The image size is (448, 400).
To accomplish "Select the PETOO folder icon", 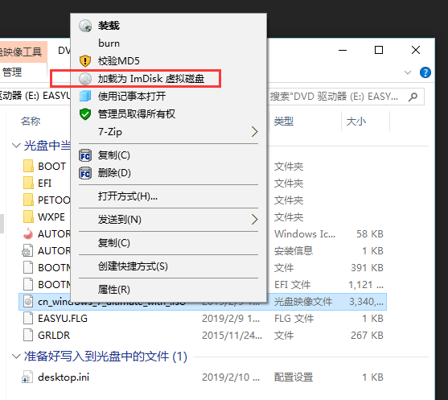I will pyautogui.click(x=28, y=200).
